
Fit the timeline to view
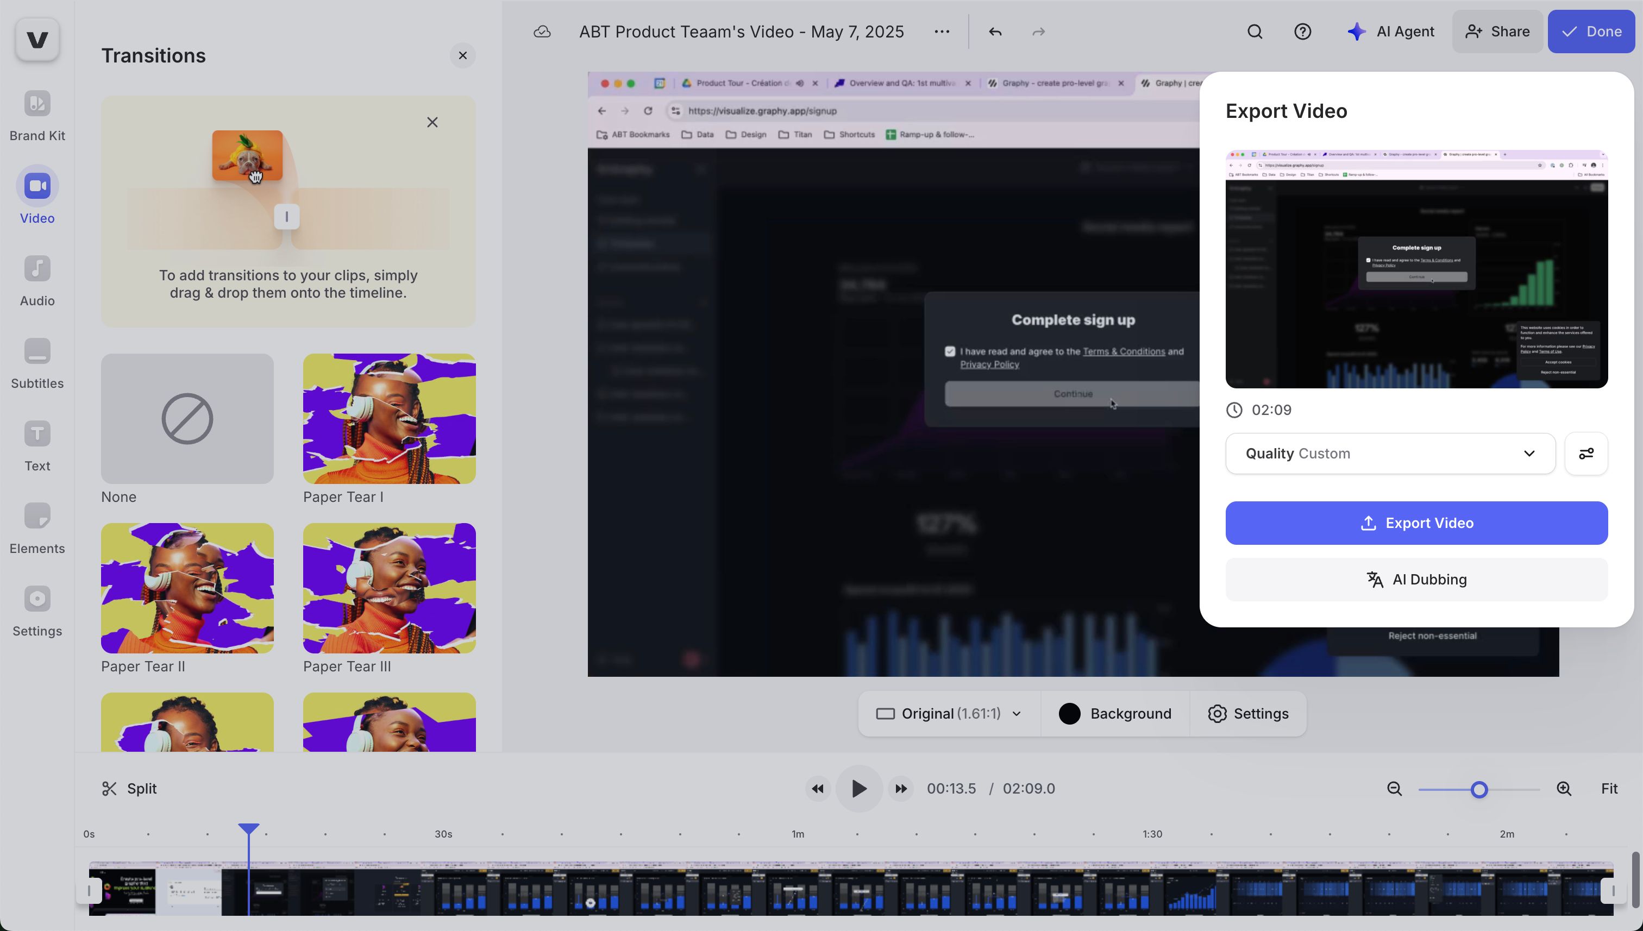pos(1609,789)
